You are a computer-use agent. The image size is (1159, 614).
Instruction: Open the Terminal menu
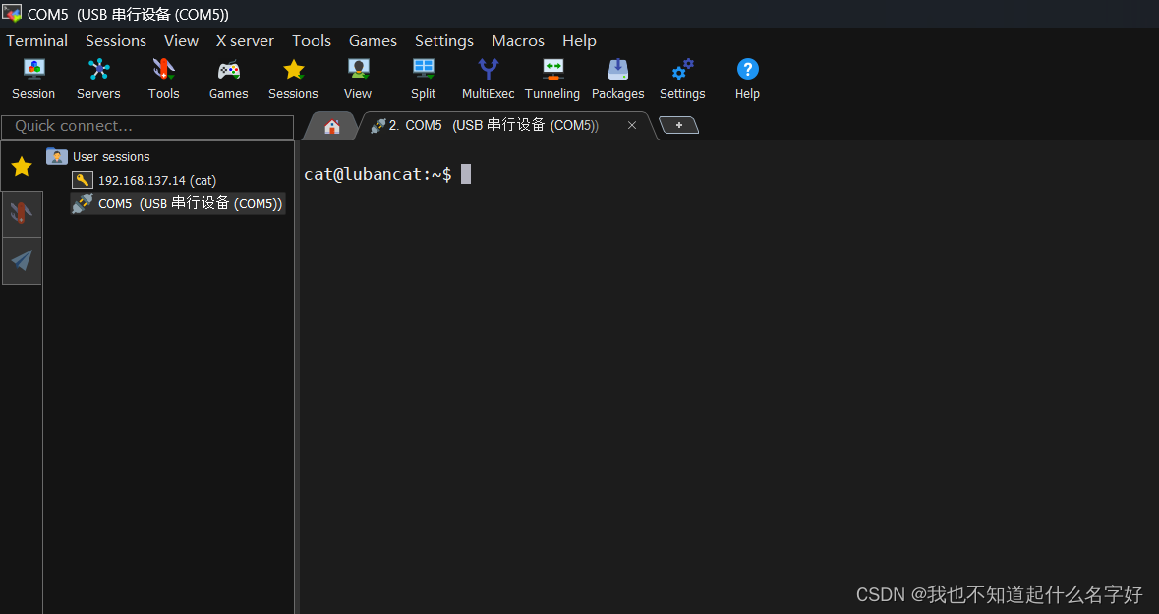pyautogui.click(x=37, y=40)
